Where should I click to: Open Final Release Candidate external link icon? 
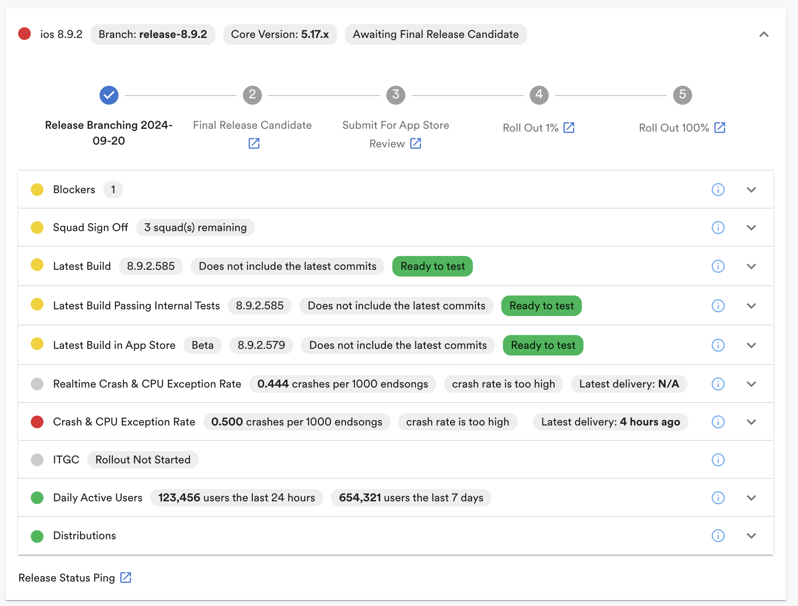click(x=254, y=143)
